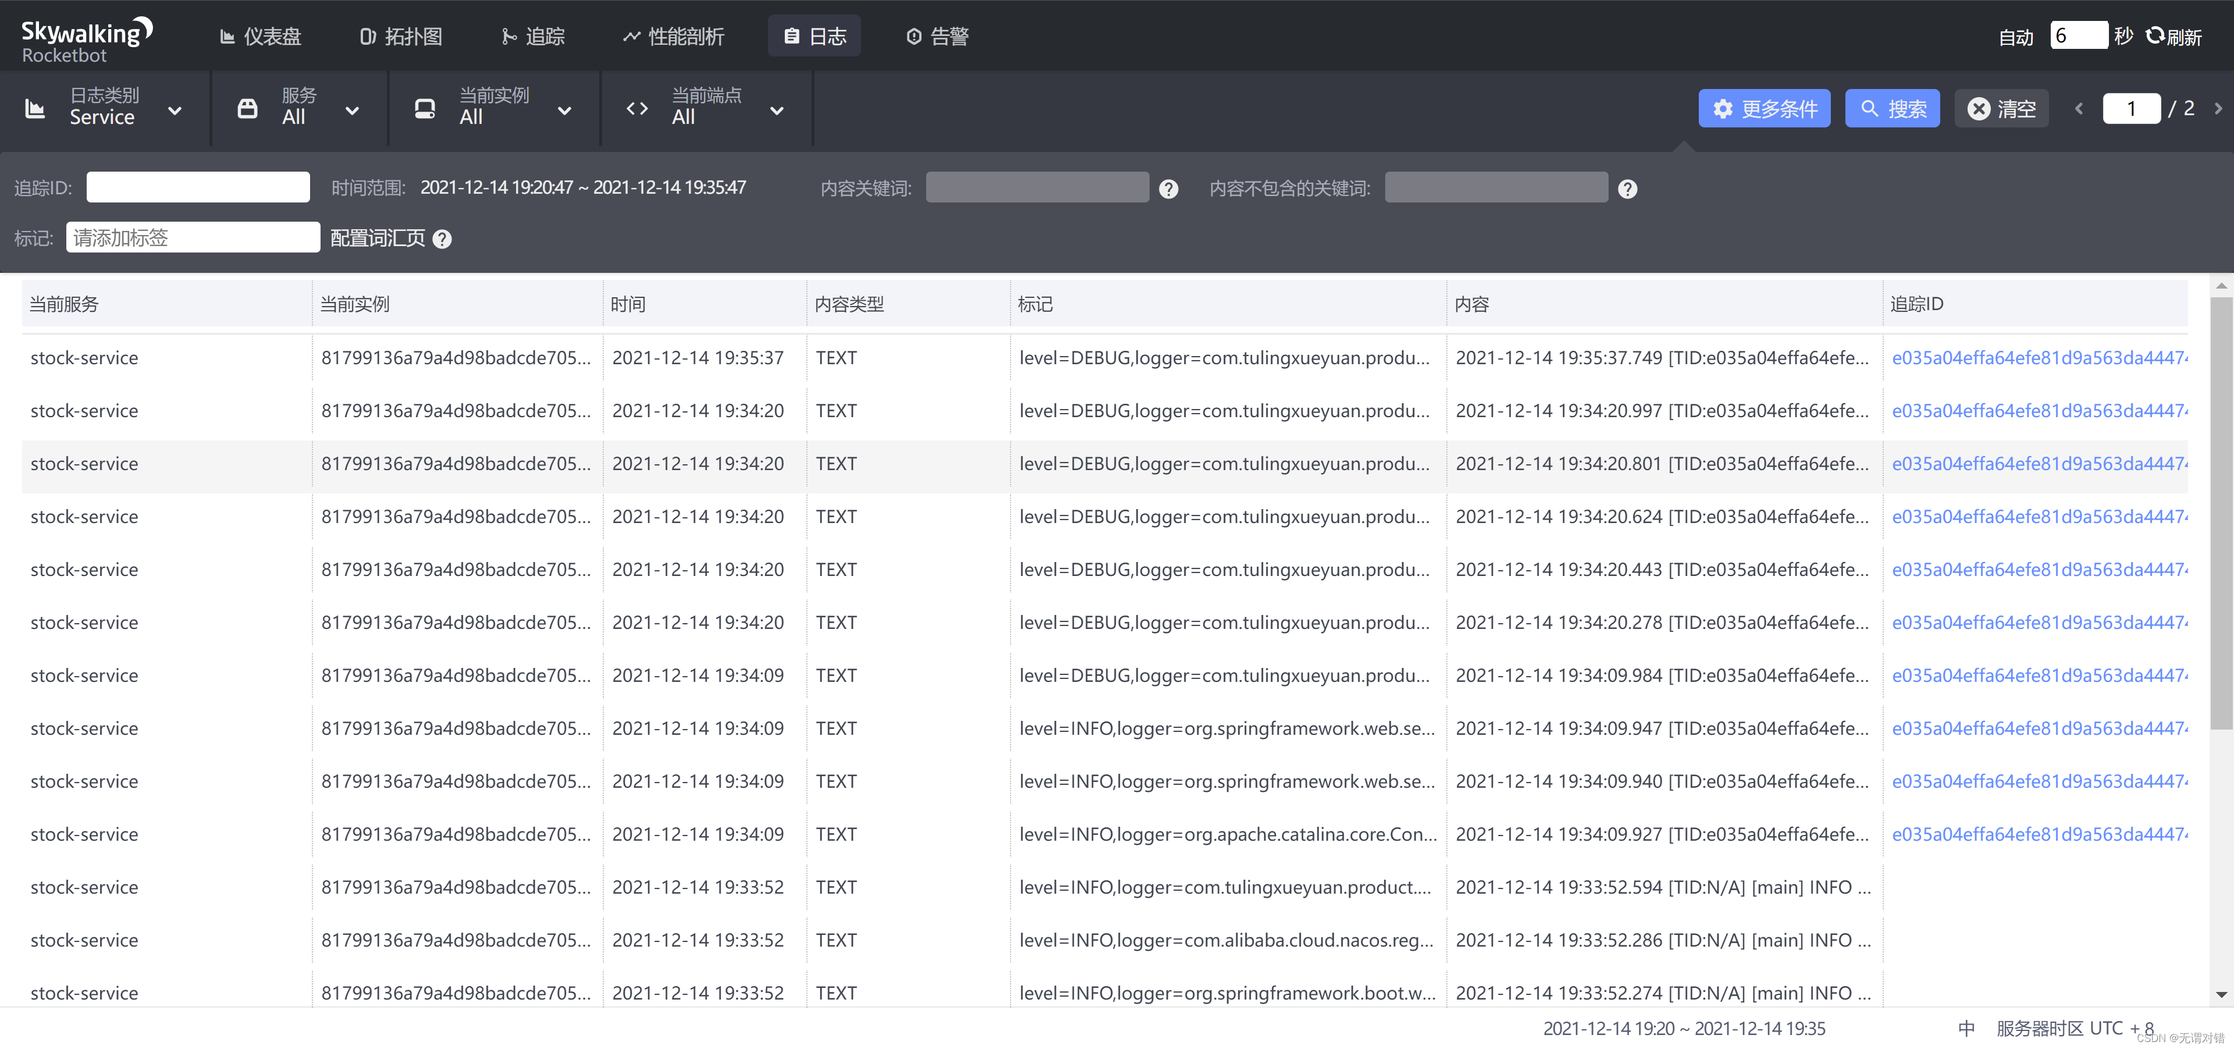Click scrollbar down arrow
Screen dimensions: 2234x1049
[2221, 995]
